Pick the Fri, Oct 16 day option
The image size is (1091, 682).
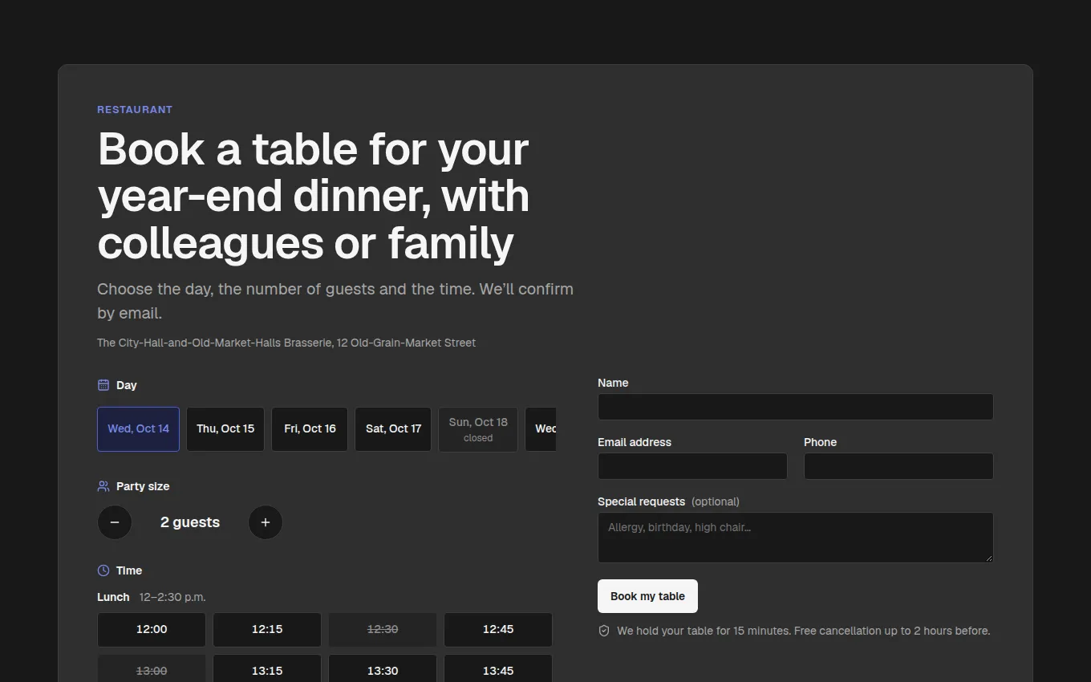(310, 429)
